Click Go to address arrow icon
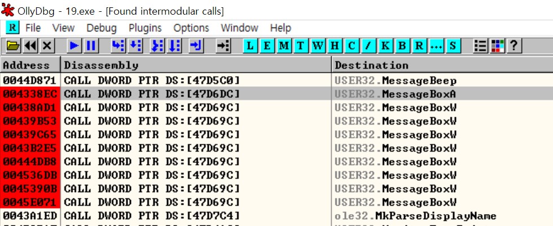 (x=223, y=46)
